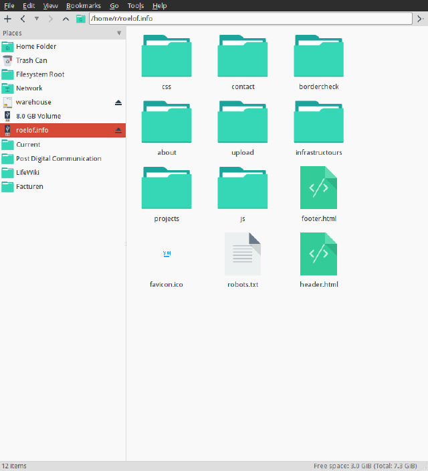This screenshot has width=428, height=471.
Task: Select the 8.0 GB Volume
Action: click(x=63, y=117)
